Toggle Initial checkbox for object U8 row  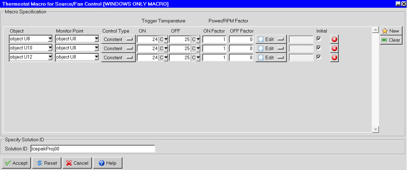[x=319, y=39]
